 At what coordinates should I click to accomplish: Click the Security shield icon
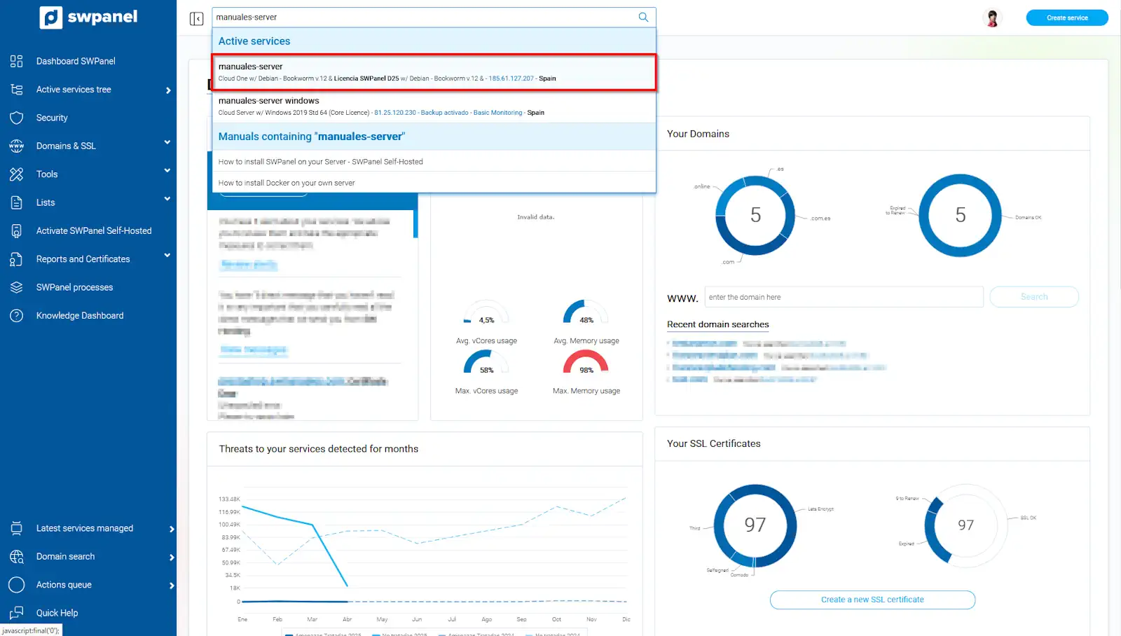17,118
